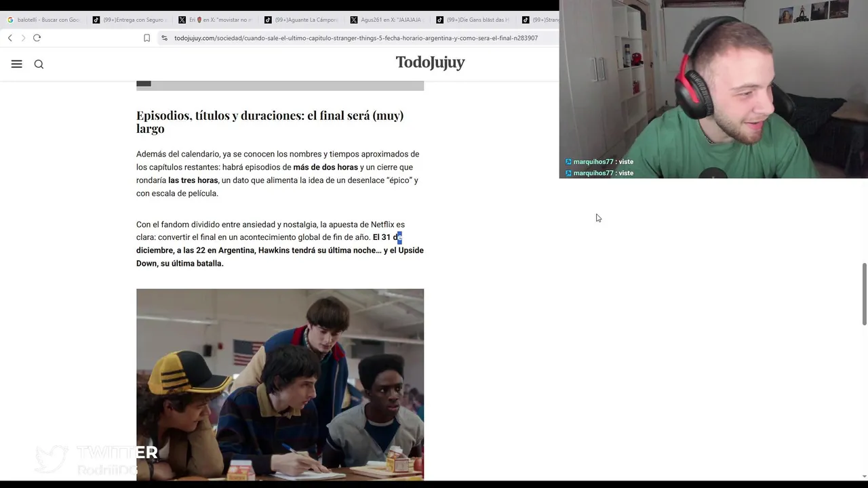Switch to the 'Die Gans bläst das' tab
This screenshot has height=488, width=868.
pyautogui.click(x=473, y=20)
